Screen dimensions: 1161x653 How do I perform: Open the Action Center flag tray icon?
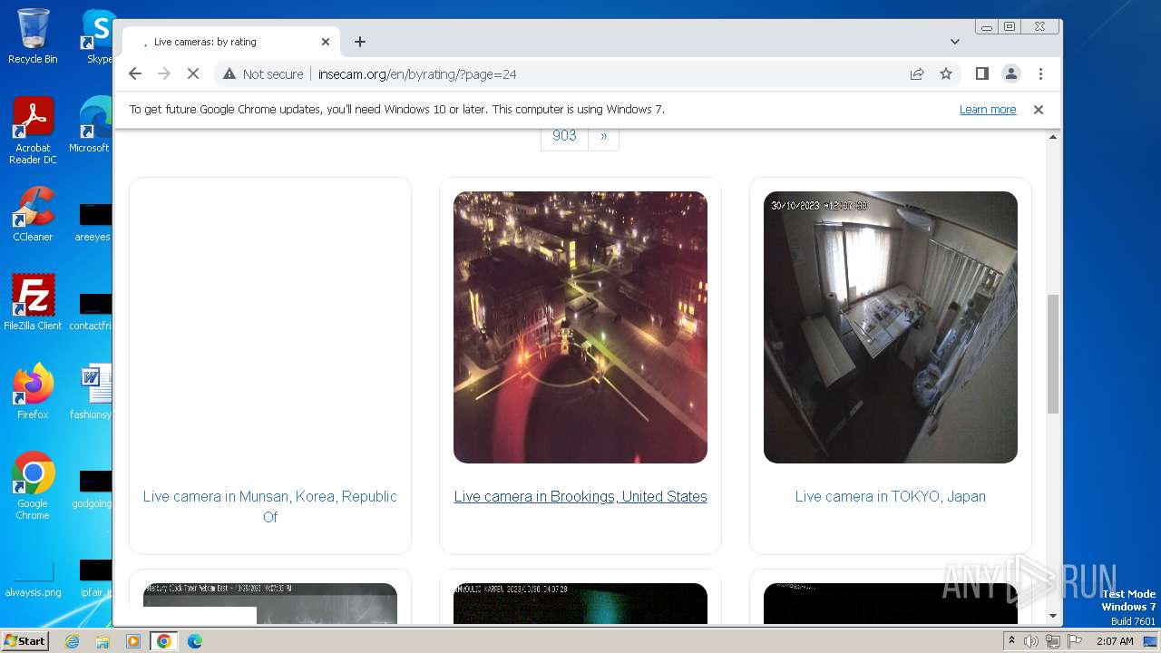click(x=1075, y=641)
